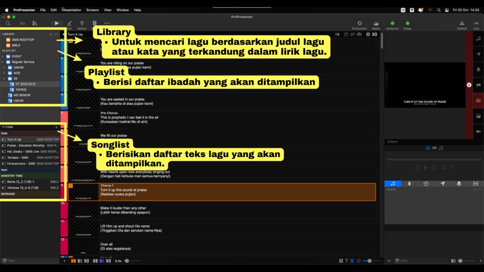Select Praise - Elevation Worship item
The height and width of the screenshot is (272, 484).
point(30,145)
